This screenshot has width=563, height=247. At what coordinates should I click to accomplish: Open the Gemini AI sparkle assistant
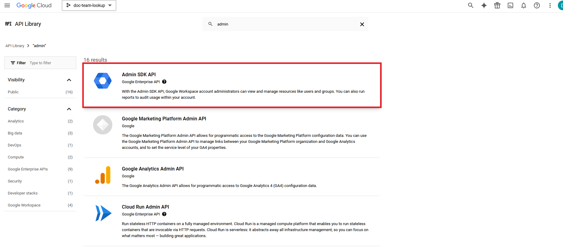(x=484, y=5)
